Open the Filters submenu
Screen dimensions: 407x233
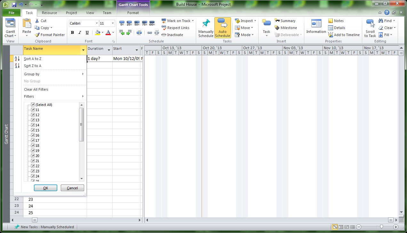(x=50, y=96)
